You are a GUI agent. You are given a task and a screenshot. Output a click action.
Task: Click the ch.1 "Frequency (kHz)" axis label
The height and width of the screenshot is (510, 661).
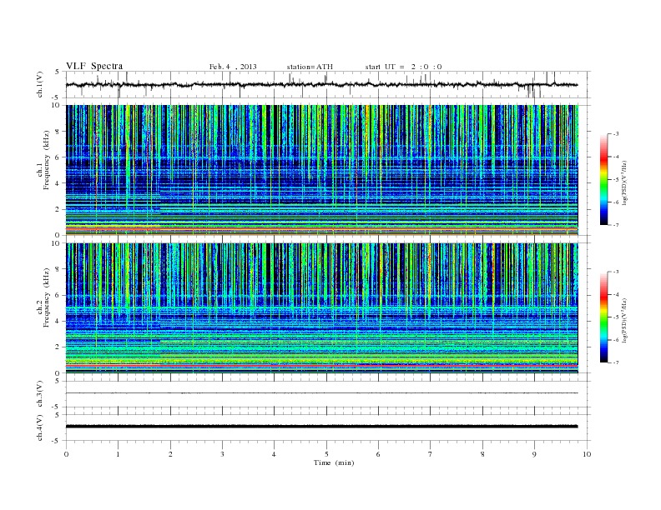[x=47, y=160]
